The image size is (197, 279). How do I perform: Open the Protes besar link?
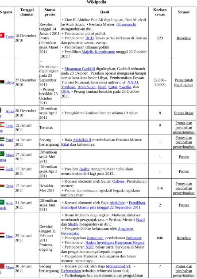[184, 113]
